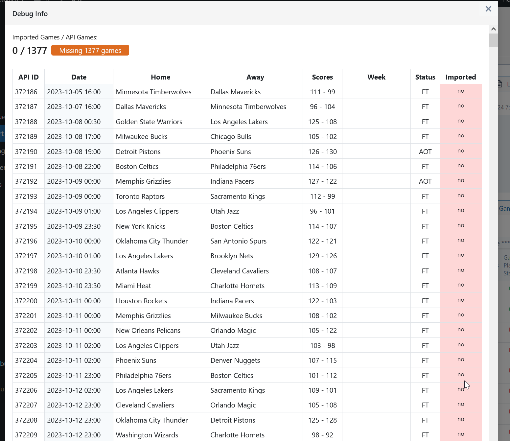
Task: Click AOT status in row 372192
Action: pos(425,181)
